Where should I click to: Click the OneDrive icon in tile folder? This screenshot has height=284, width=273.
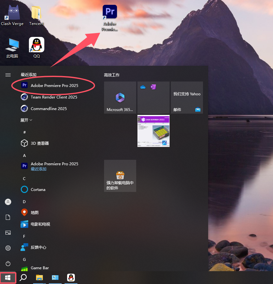pyautogui.click(x=143, y=87)
